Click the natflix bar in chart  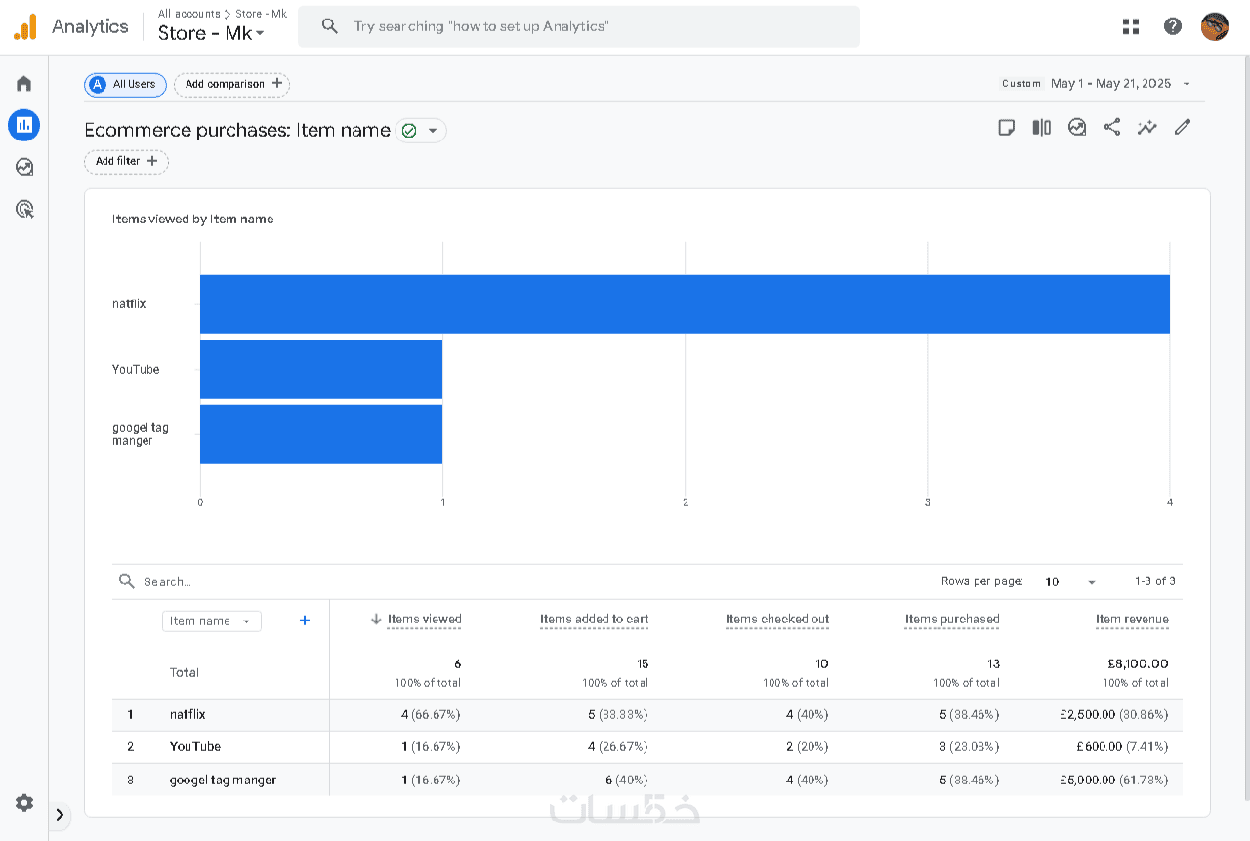(685, 304)
